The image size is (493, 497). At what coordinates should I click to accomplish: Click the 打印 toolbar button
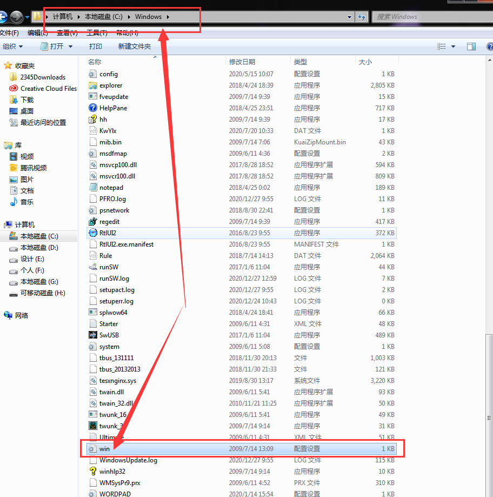pos(95,47)
